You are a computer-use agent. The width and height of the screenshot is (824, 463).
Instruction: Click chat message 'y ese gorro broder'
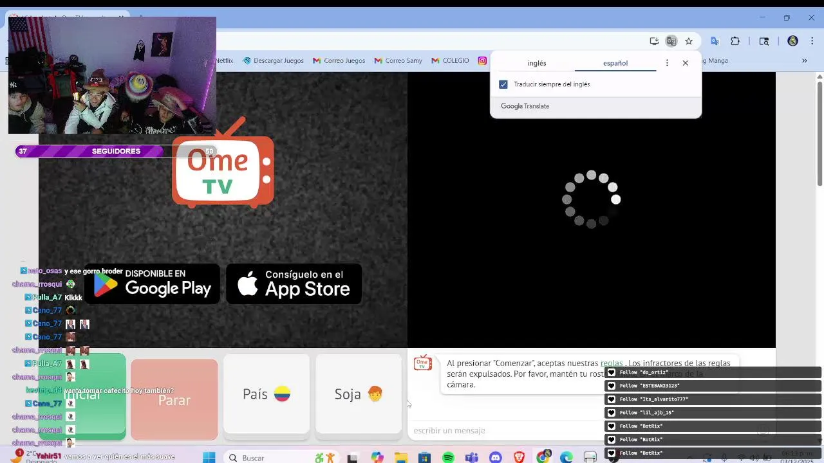(93, 271)
